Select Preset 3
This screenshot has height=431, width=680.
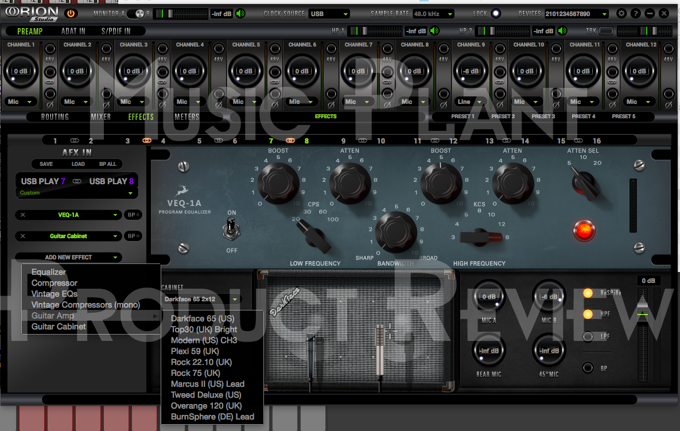tap(543, 117)
